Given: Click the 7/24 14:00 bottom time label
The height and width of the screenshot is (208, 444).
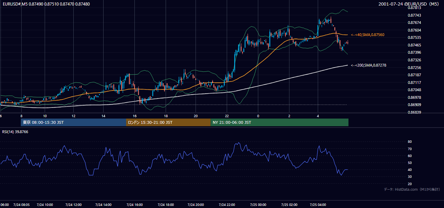Looking at the screenshot, I should point(103,205).
